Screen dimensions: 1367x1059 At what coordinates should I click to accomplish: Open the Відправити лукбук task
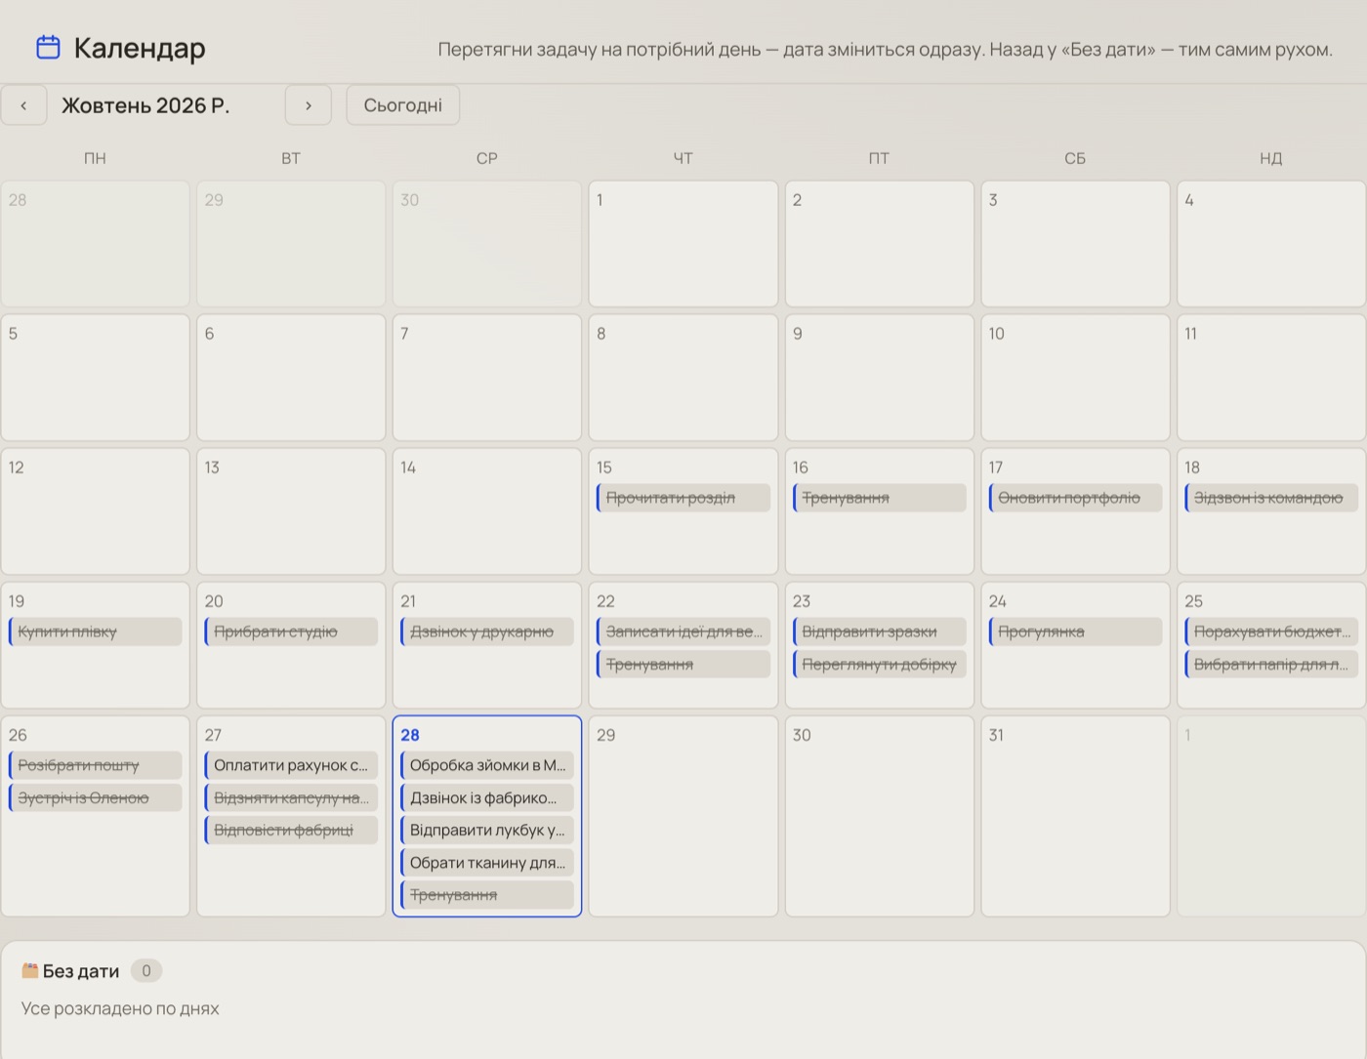coord(487,830)
